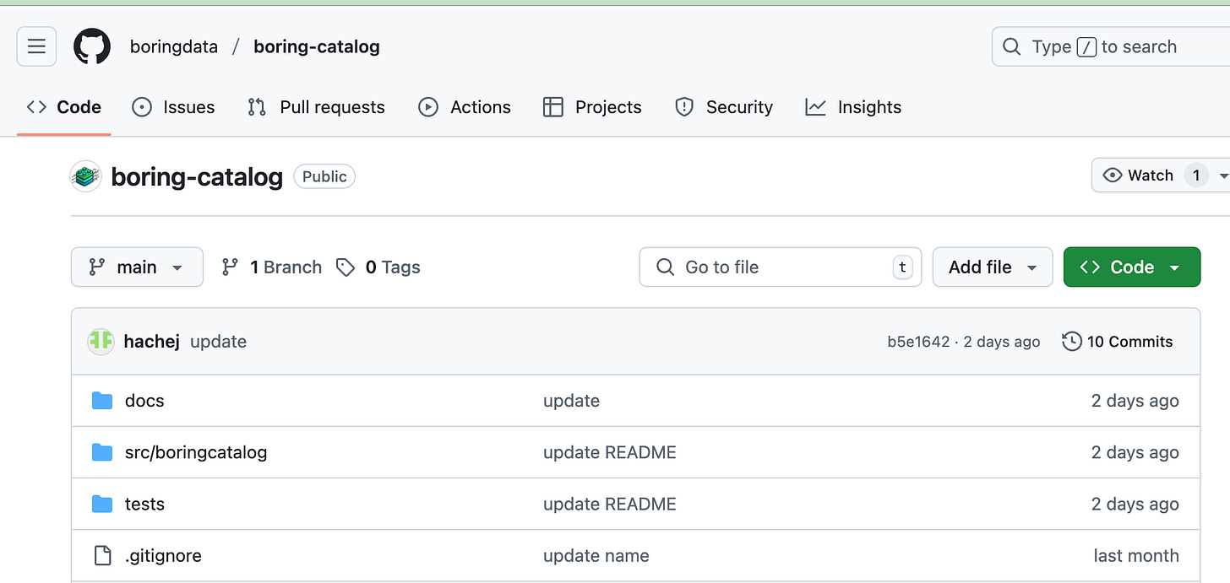Viewport: 1230px width, 583px height.
Task: Click 'update' commit message on docs row
Action: pyautogui.click(x=571, y=401)
